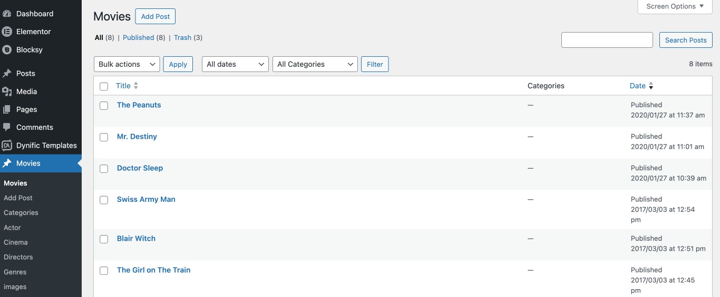The height and width of the screenshot is (297, 720).
Task: Toggle the Date column sort arrows
Action: (x=651, y=86)
